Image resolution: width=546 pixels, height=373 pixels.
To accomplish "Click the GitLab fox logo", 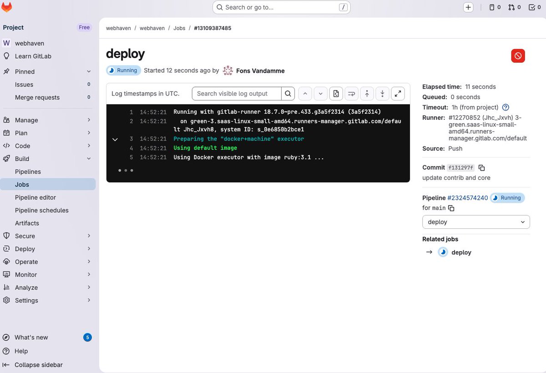I will 7,7.
